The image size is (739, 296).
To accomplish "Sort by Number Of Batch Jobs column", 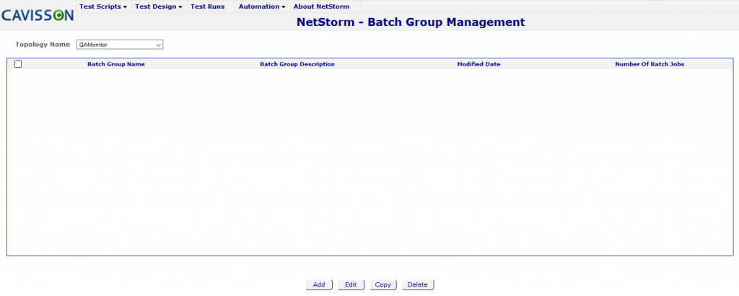I will 650,64.
